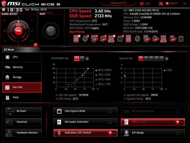Turn off AHCI/RAID ON switch
The height and width of the screenshot is (143, 190).
tap(180, 122)
